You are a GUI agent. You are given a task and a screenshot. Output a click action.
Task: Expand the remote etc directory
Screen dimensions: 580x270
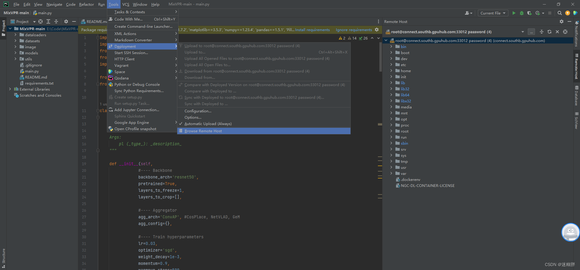(x=391, y=65)
